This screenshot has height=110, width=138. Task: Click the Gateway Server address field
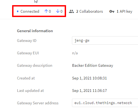tap(105, 103)
